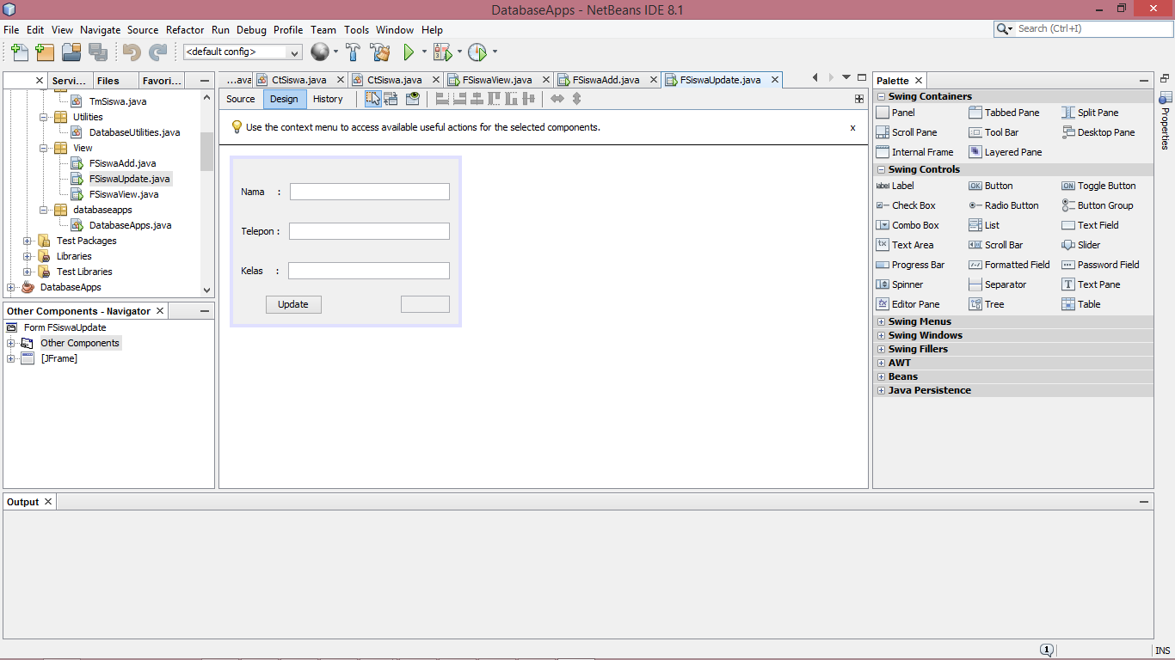Switch the editor to Design view

click(284, 99)
